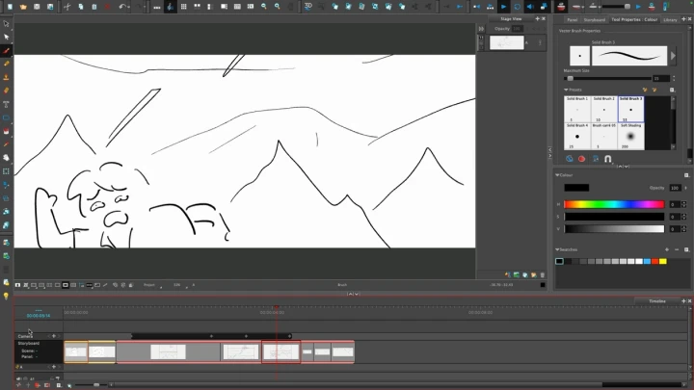Click the magnet icon below brush presets

point(608,158)
